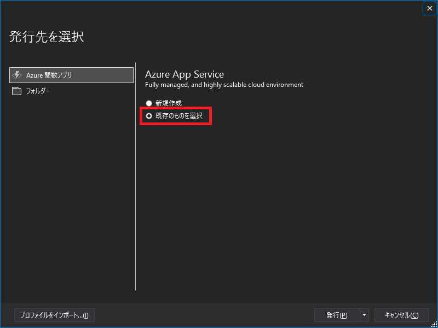Click the 発行先を選択 dialog title
438x328 pixels.
(47, 37)
